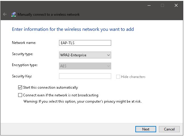The height and width of the screenshot is (137, 186).
Task: Minimize the wizard window
Action: [x=148, y=5]
